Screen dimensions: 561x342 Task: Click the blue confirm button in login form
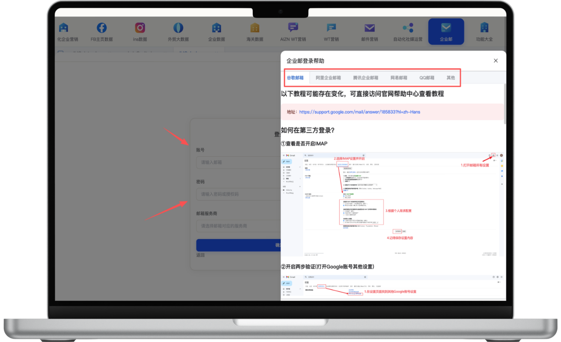(238, 245)
